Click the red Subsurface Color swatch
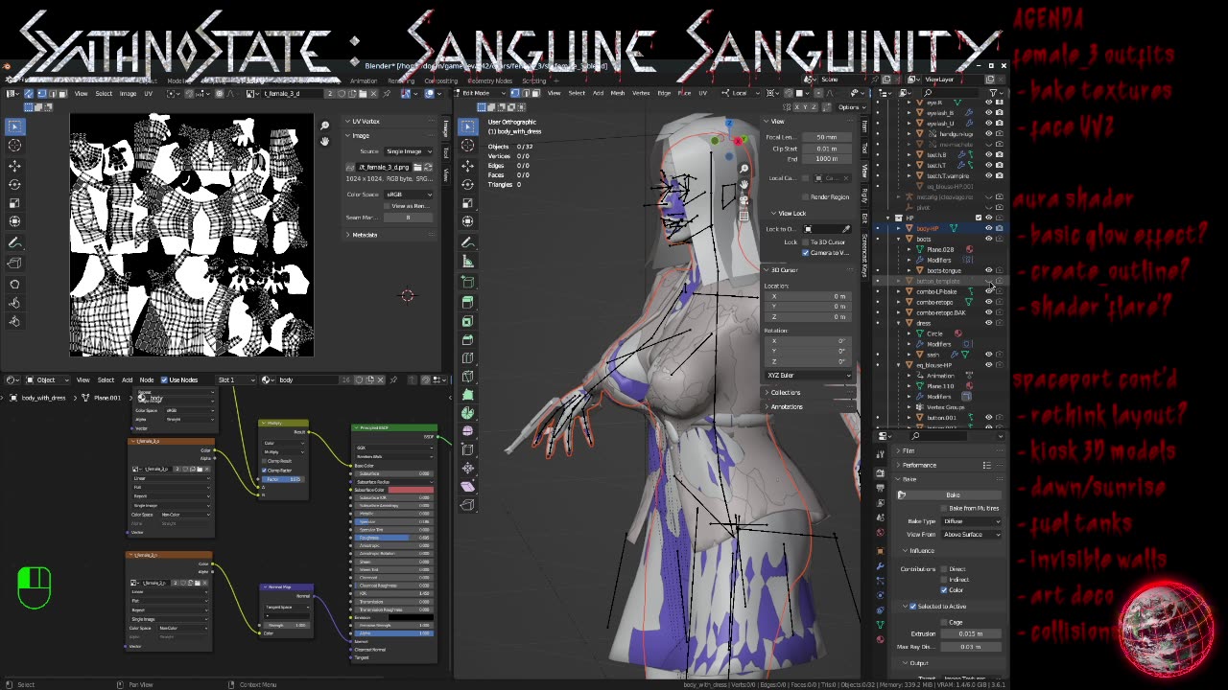Viewport: 1228px width, 690px height. click(x=410, y=490)
